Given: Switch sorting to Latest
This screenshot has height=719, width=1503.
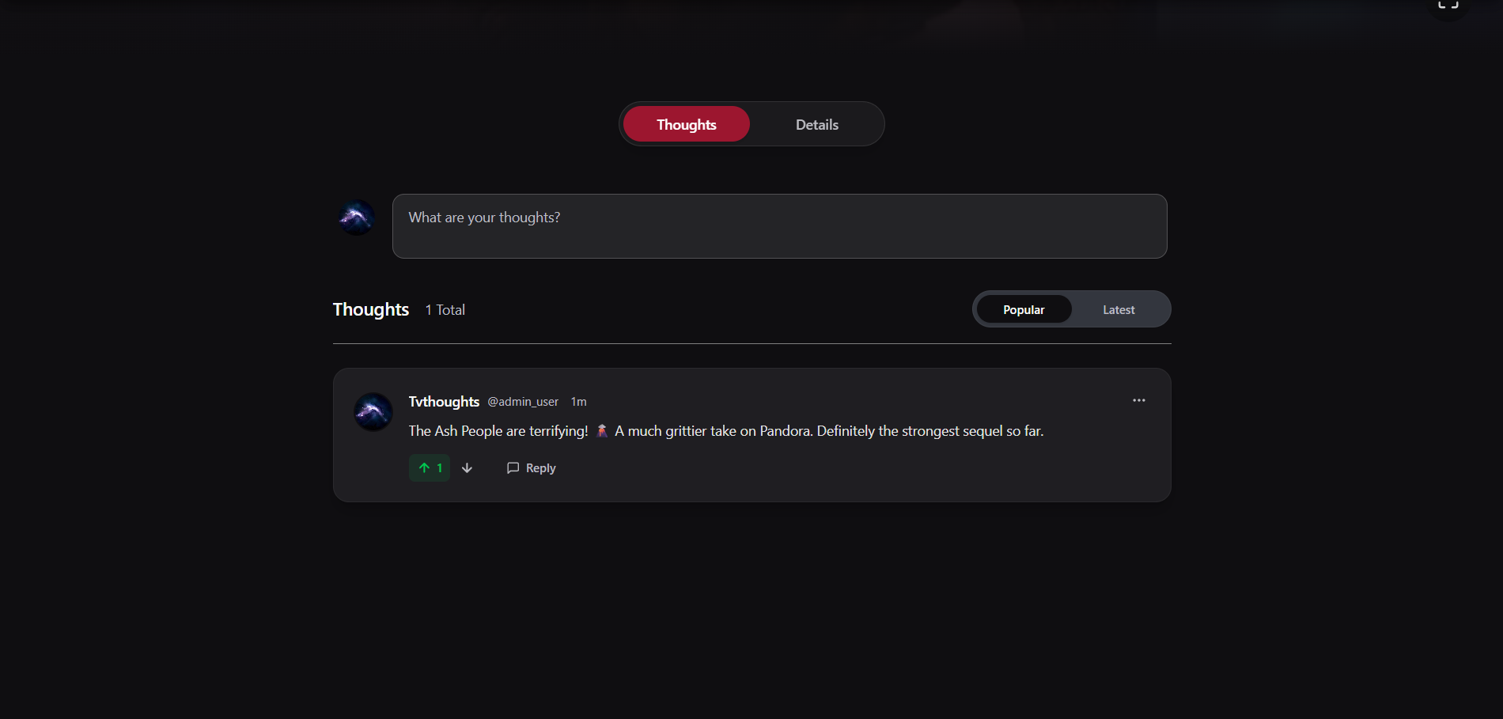Looking at the screenshot, I should [x=1118, y=309].
